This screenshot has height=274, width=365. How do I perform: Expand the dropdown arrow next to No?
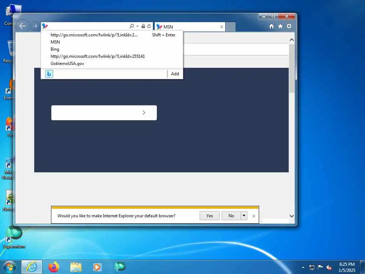pos(244,216)
